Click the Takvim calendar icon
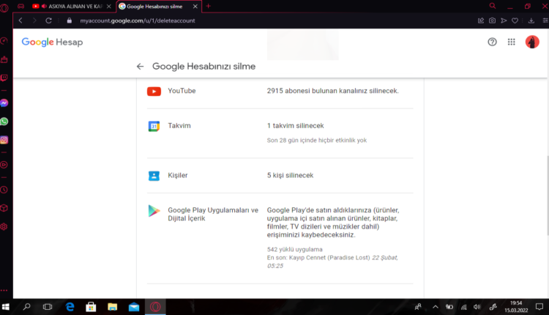The height and width of the screenshot is (315, 549). tap(154, 126)
